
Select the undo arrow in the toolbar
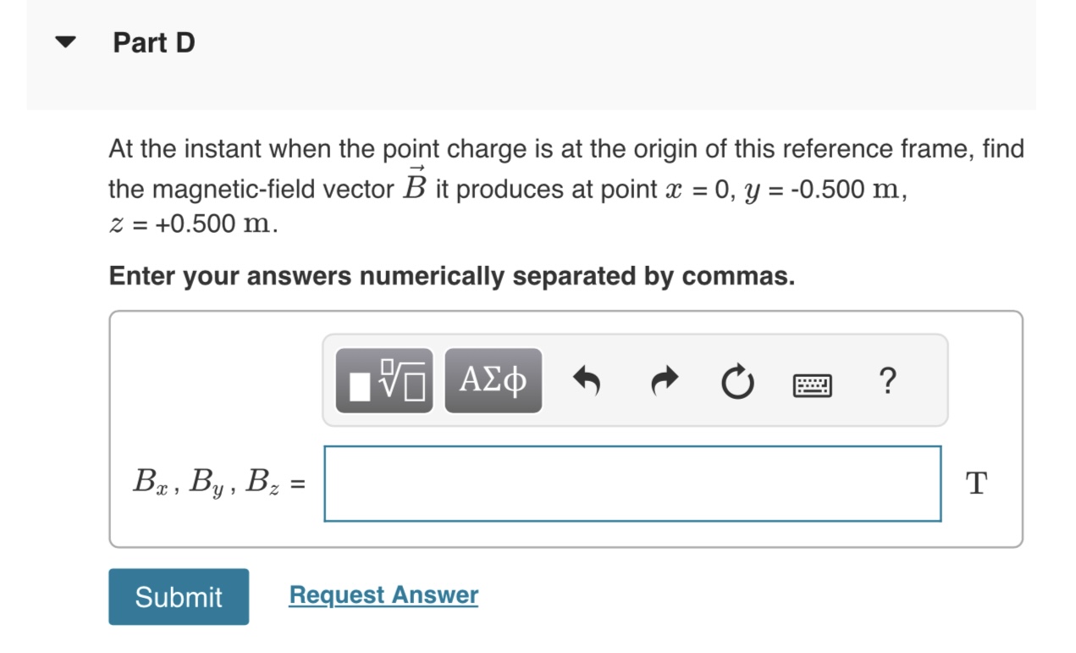tap(588, 380)
